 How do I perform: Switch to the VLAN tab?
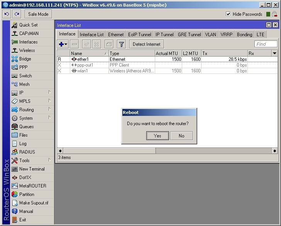[210, 35]
